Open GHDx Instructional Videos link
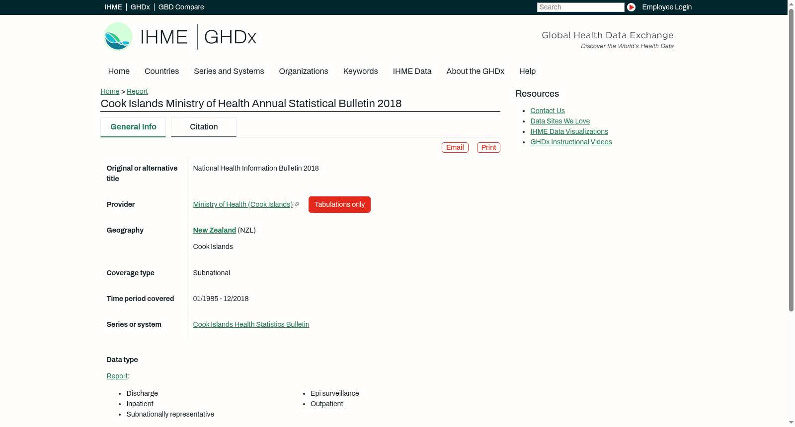The width and height of the screenshot is (795, 427). pyautogui.click(x=571, y=142)
